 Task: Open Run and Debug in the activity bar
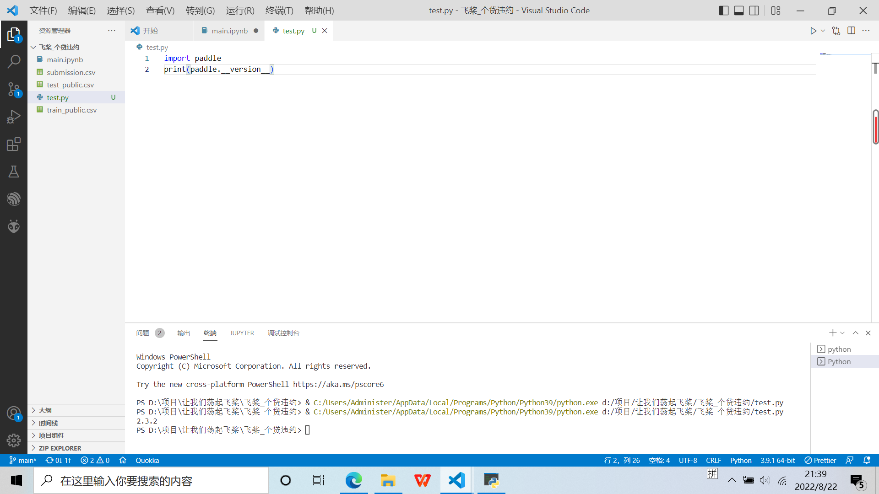[x=14, y=116]
